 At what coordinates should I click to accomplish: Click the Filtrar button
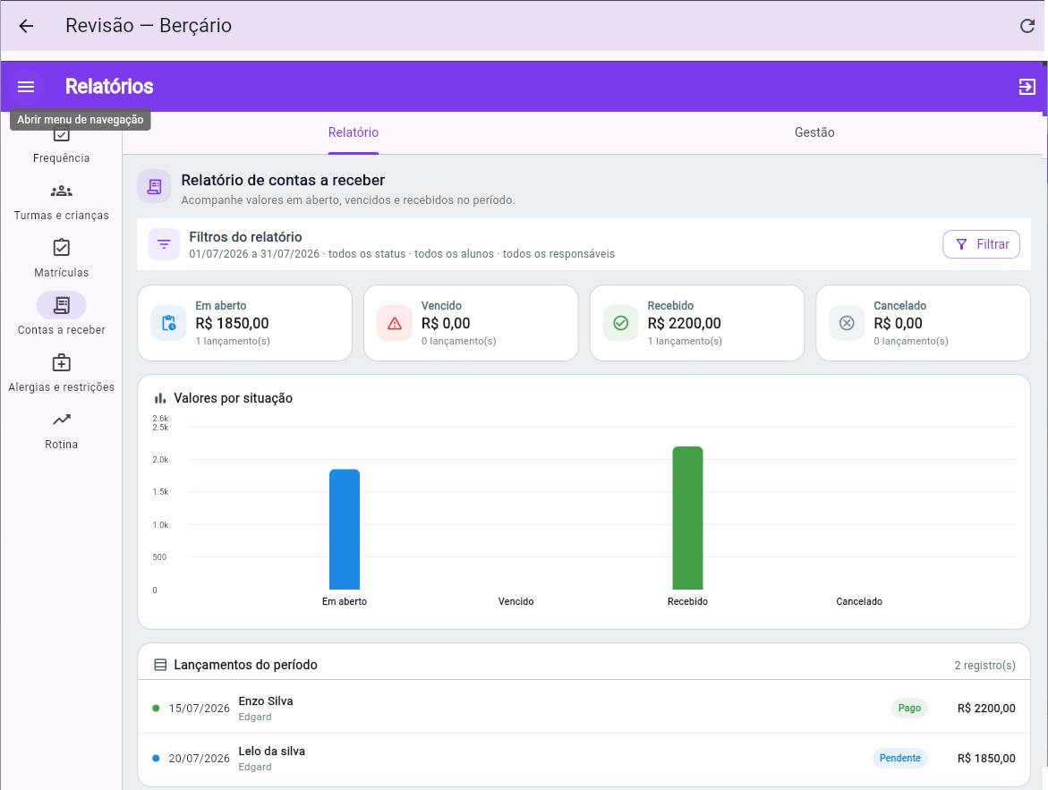click(x=981, y=244)
